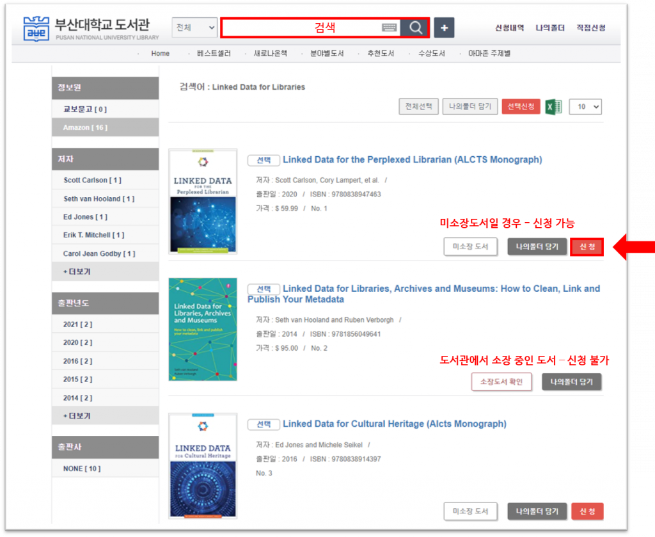The image size is (655, 537).
Task: Go to the 추천도서 menu item
Action: [x=381, y=54]
